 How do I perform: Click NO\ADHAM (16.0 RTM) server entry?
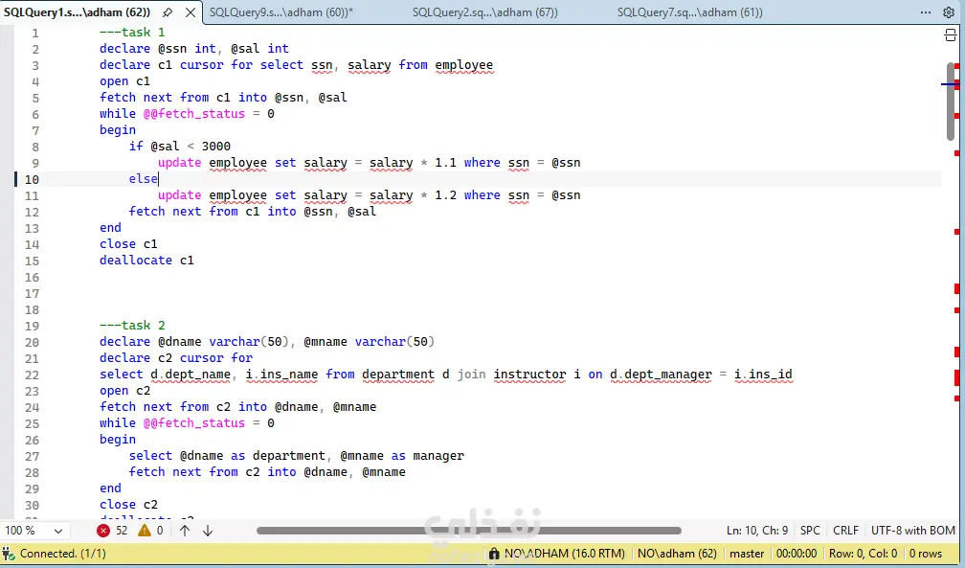pos(565,554)
